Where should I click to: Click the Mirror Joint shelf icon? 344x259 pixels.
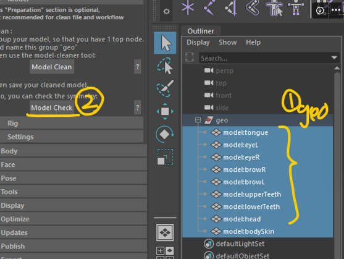231,8
